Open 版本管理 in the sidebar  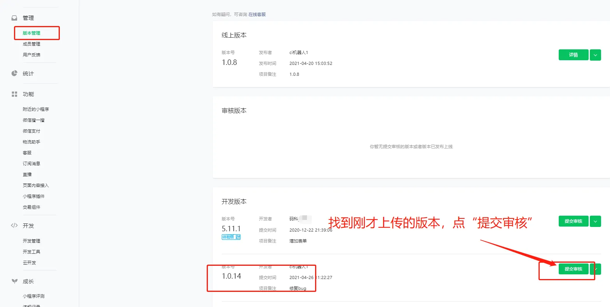tap(31, 33)
